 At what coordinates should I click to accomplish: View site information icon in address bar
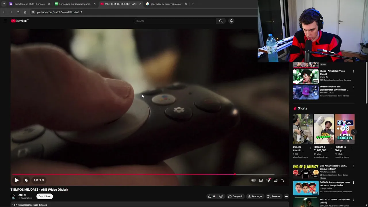[x=33, y=12]
